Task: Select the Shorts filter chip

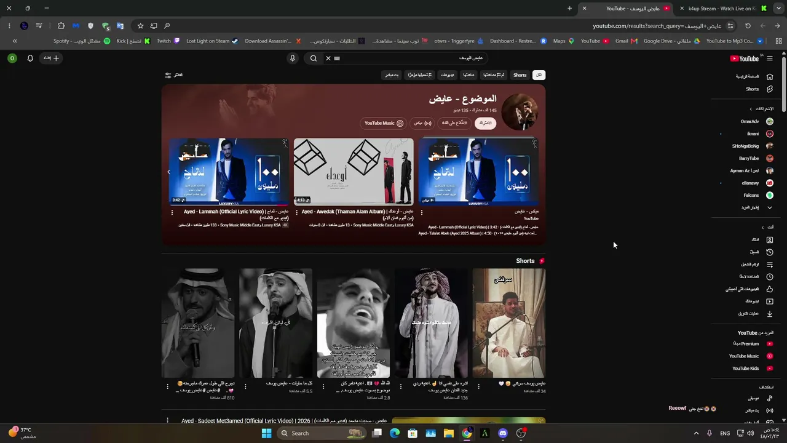Action: pyautogui.click(x=520, y=75)
